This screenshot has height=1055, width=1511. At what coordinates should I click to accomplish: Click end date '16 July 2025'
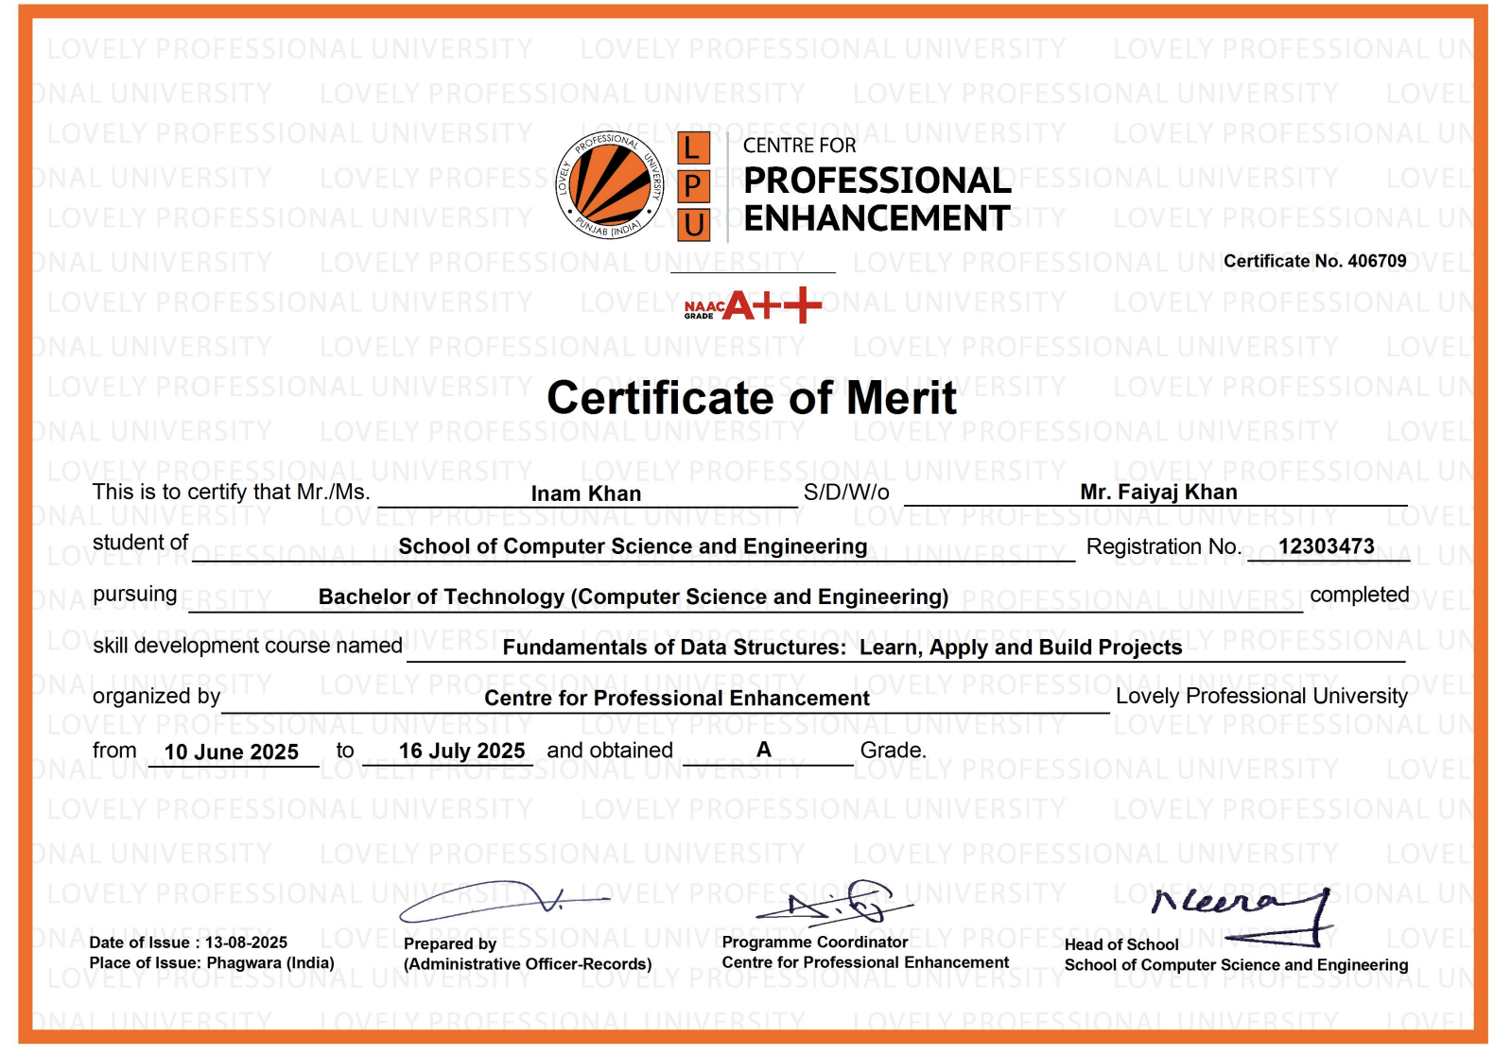tap(461, 751)
